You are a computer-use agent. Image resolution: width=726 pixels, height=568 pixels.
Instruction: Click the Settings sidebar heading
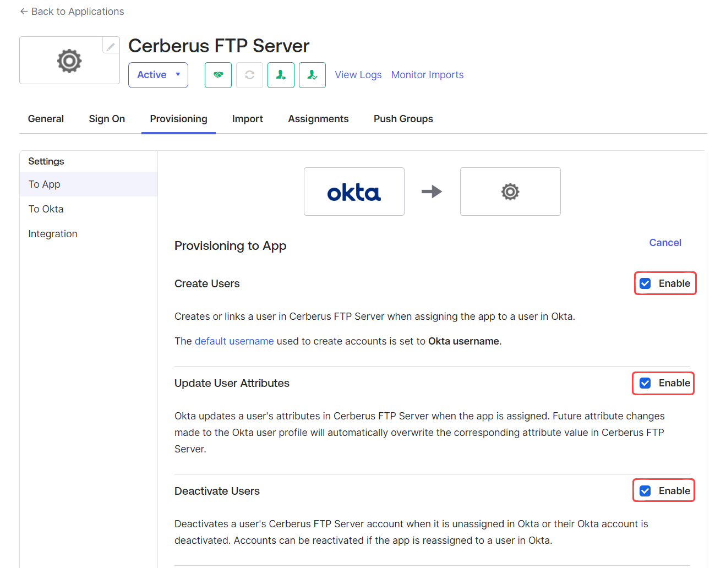coord(46,161)
